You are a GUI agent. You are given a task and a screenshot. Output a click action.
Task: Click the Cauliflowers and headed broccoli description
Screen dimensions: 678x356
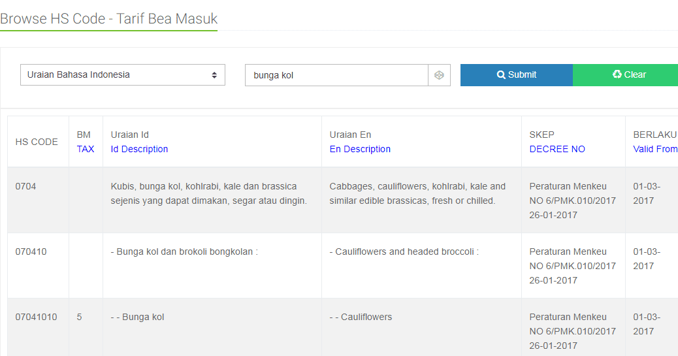pos(404,251)
